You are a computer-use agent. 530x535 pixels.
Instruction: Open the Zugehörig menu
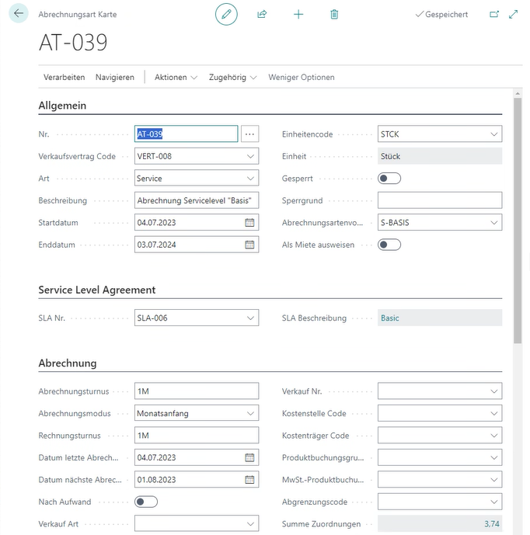click(x=233, y=78)
